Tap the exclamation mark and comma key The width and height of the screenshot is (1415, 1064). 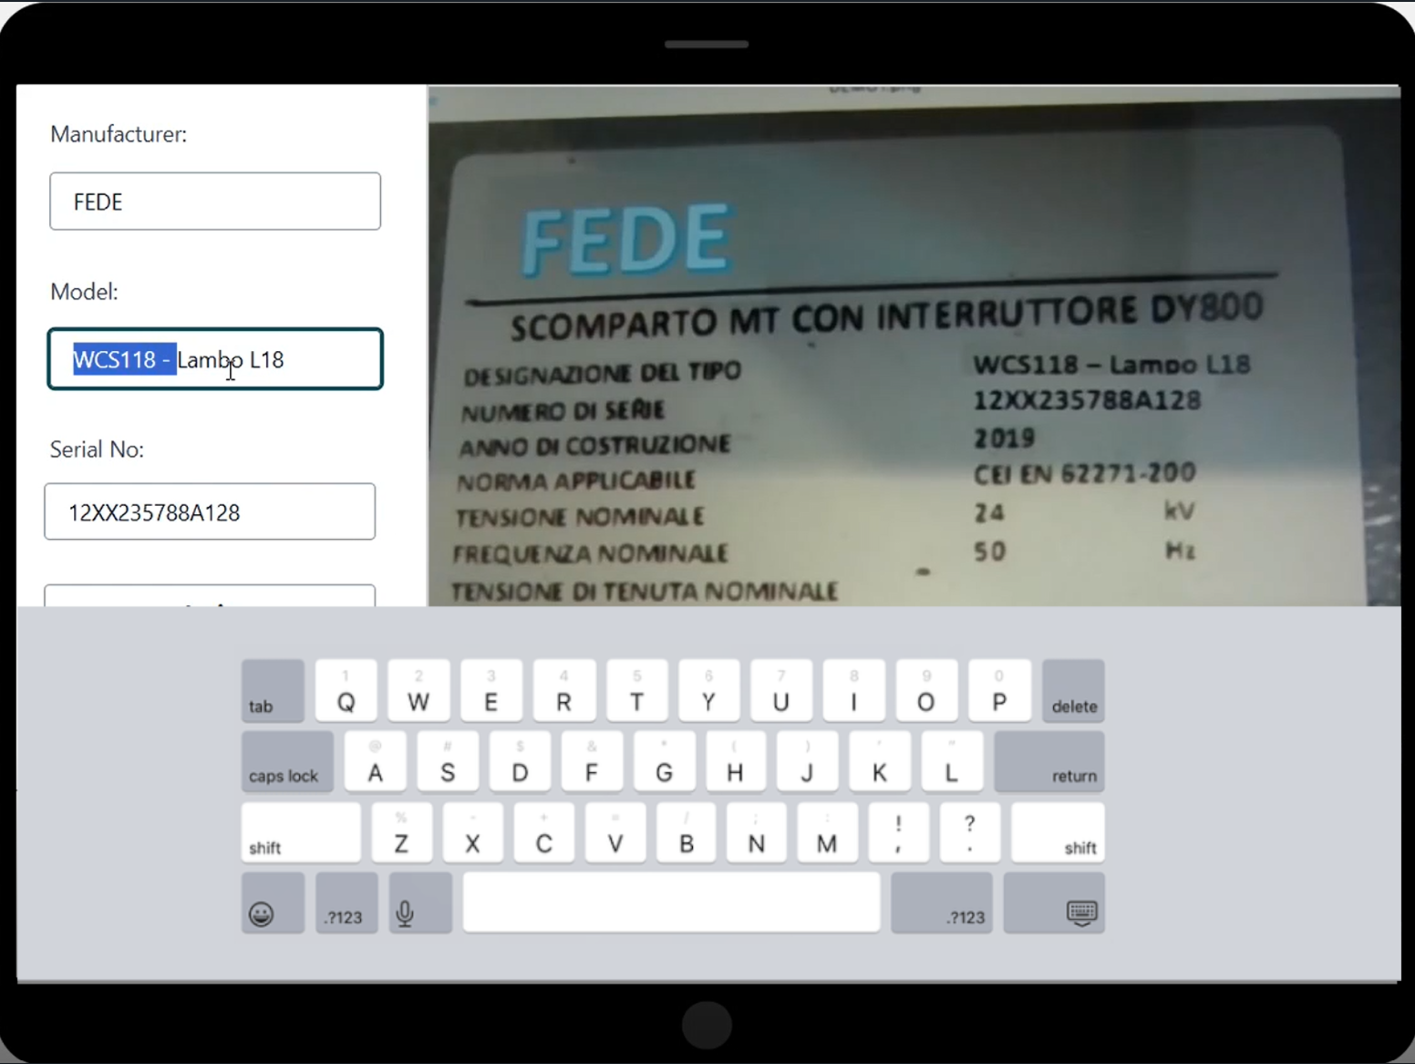(899, 832)
